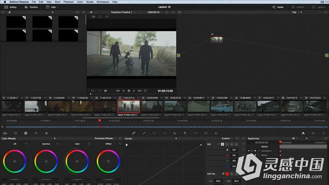Image resolution: width=329 pixels, height=185 pixels.
Task: Reset the Gain wheel
Action: point(89,144)
